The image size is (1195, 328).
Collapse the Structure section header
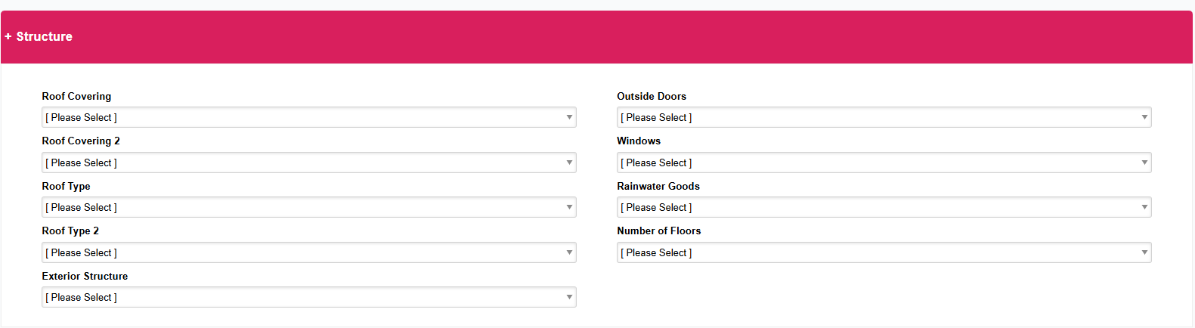(x=45, y=36)
